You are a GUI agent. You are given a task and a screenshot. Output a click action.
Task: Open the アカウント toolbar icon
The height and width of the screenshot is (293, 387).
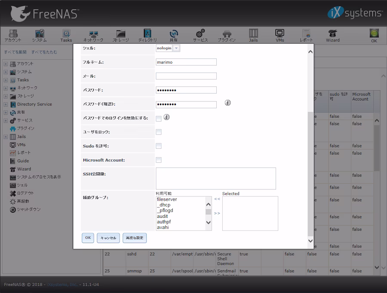pyautogui.click(x=13, y=36)
